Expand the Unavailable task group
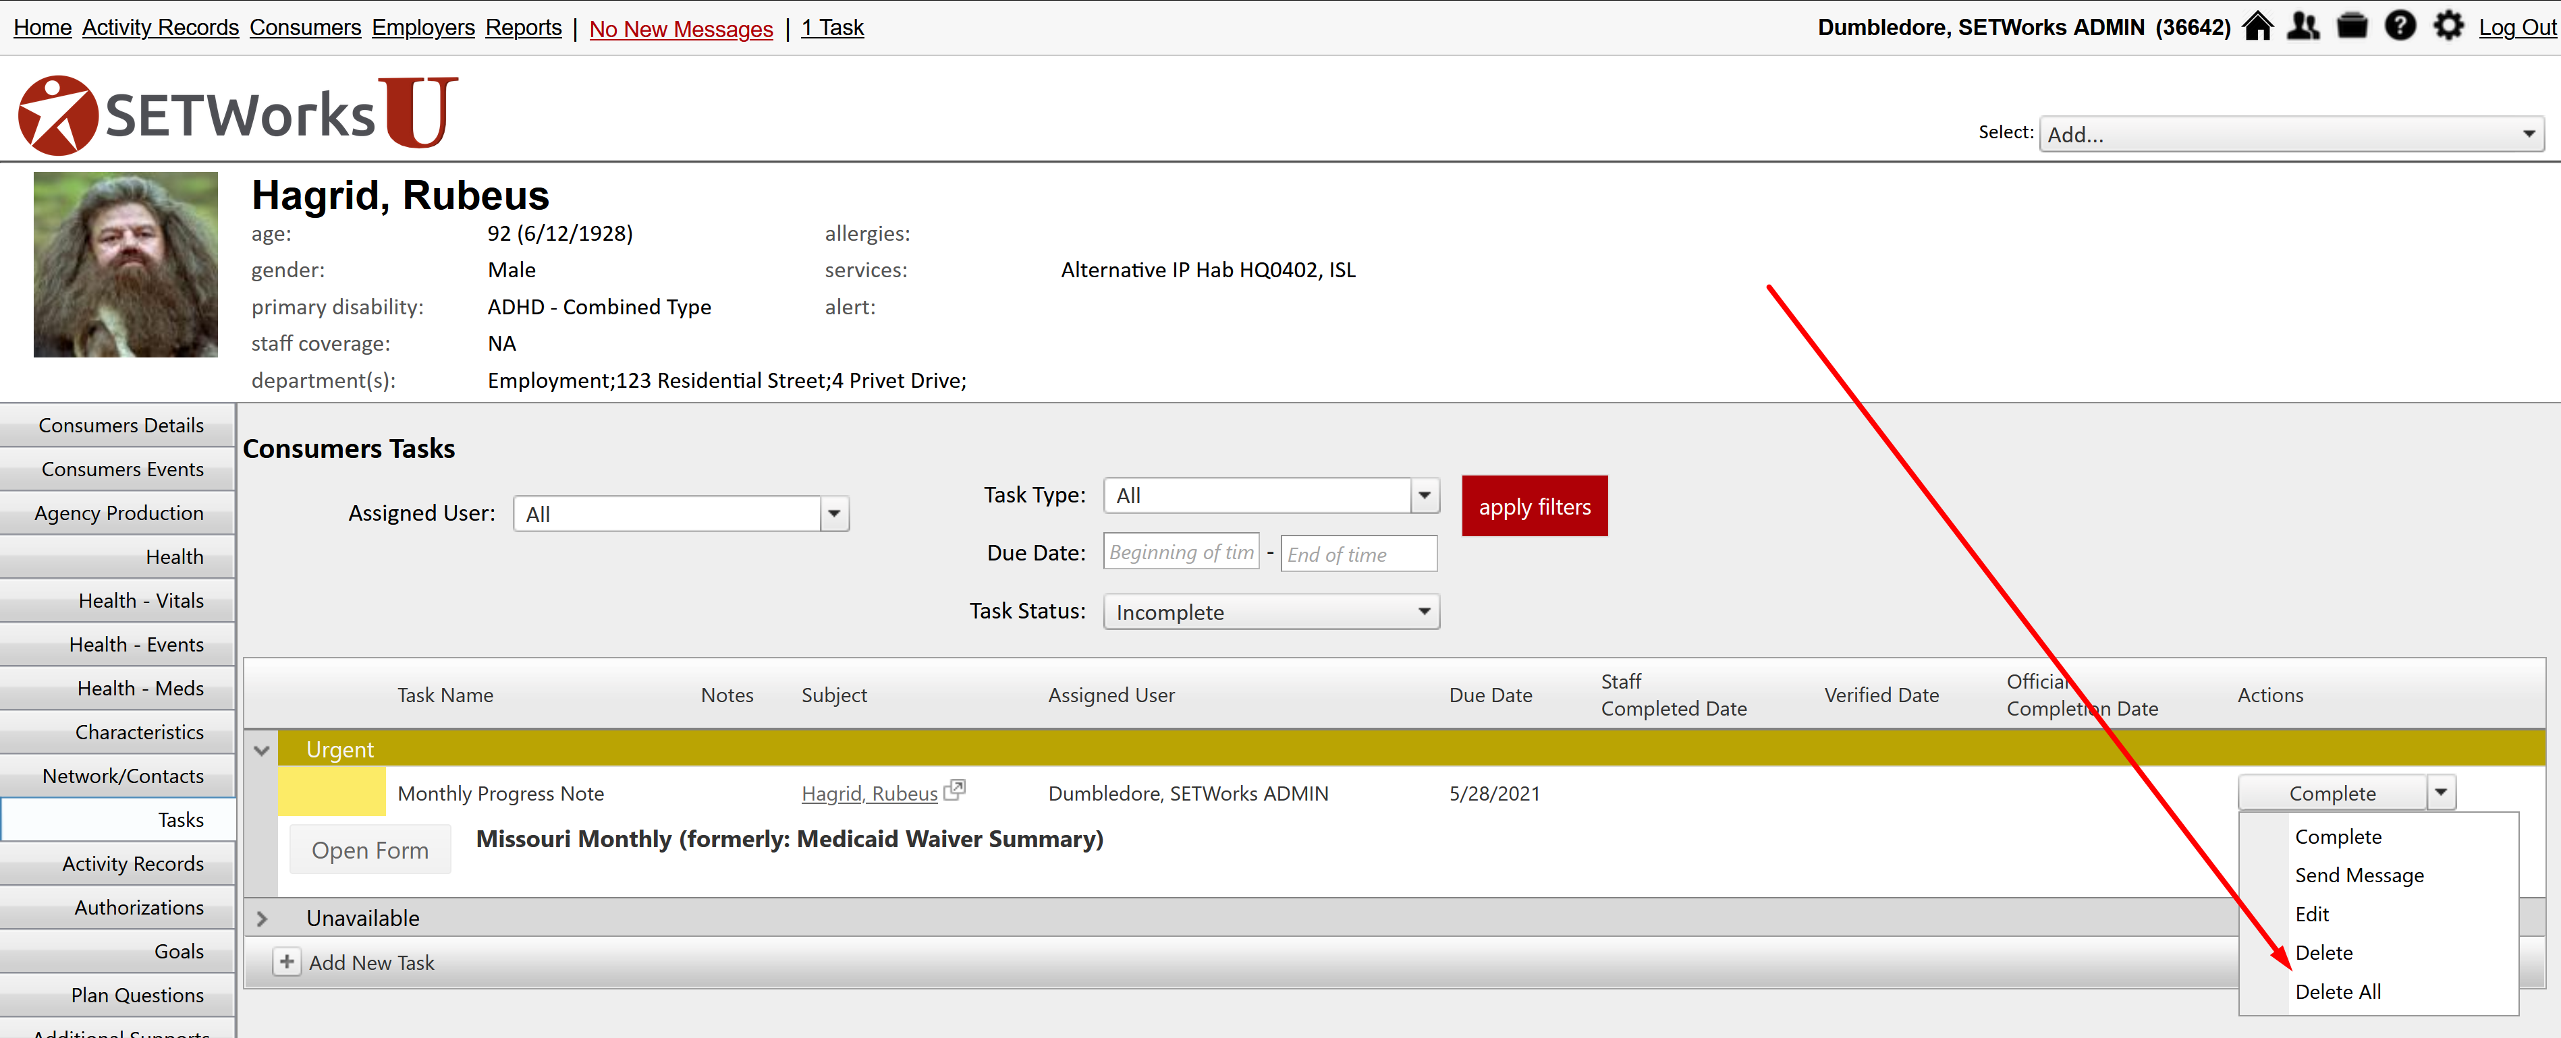Image resolution: width=2561 pixels, height=1038 pixels. click(261, 919)
